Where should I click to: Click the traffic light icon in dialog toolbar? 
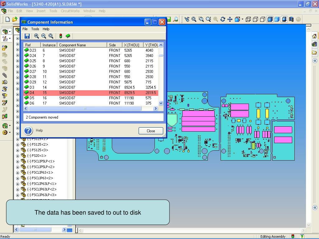61,36
